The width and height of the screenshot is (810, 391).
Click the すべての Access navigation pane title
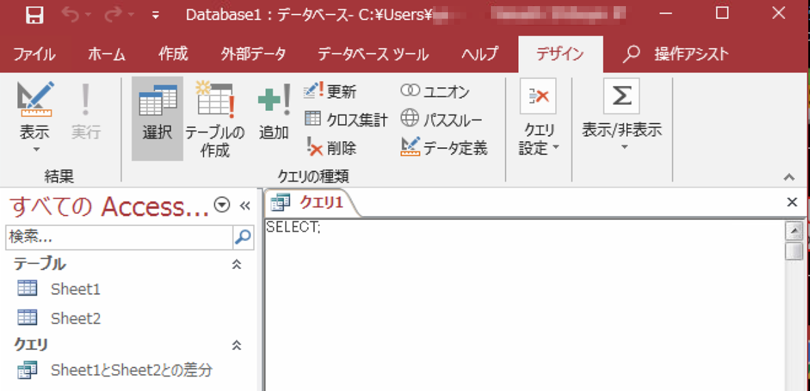point(110,206)
